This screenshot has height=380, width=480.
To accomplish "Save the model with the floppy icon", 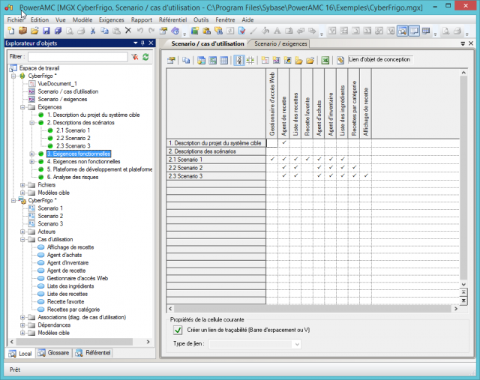I will click(x=46, y=31).
